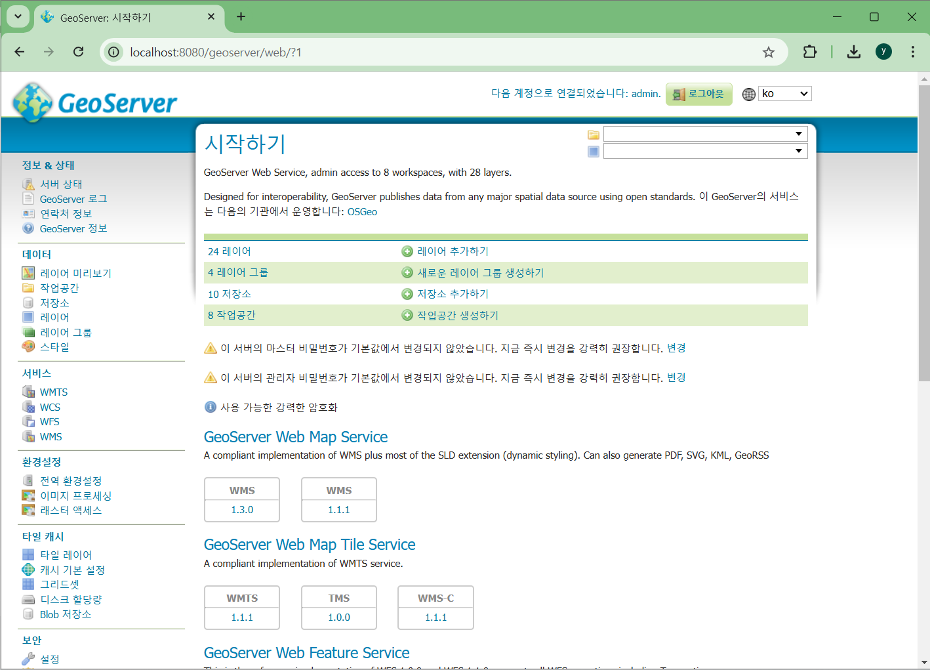Click the 레이어 group stack icon

click(x=28, y=333)
